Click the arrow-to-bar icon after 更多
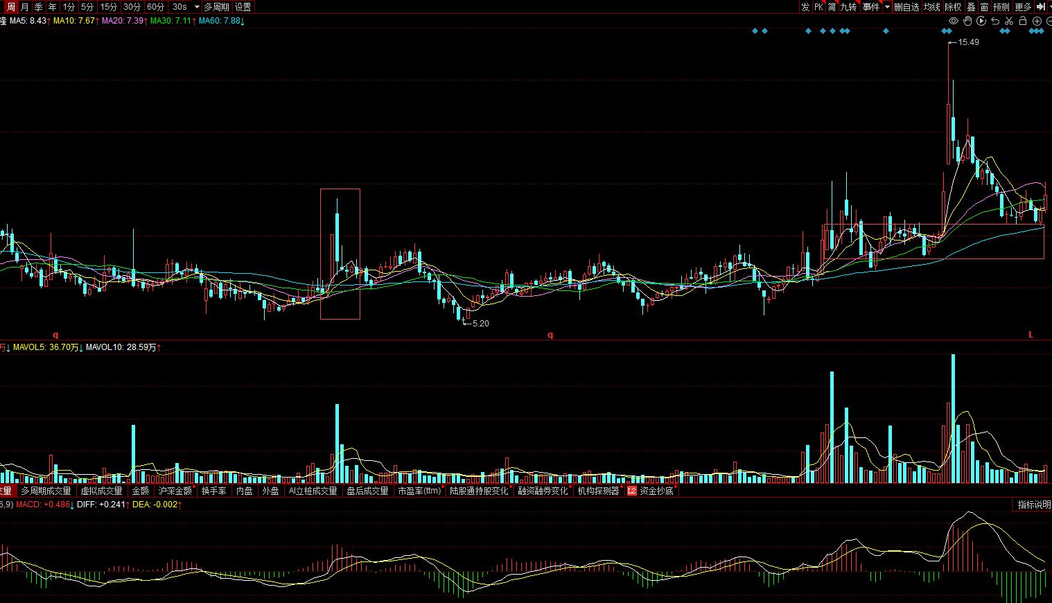The image size is (1052, 603). (1040, 7)
